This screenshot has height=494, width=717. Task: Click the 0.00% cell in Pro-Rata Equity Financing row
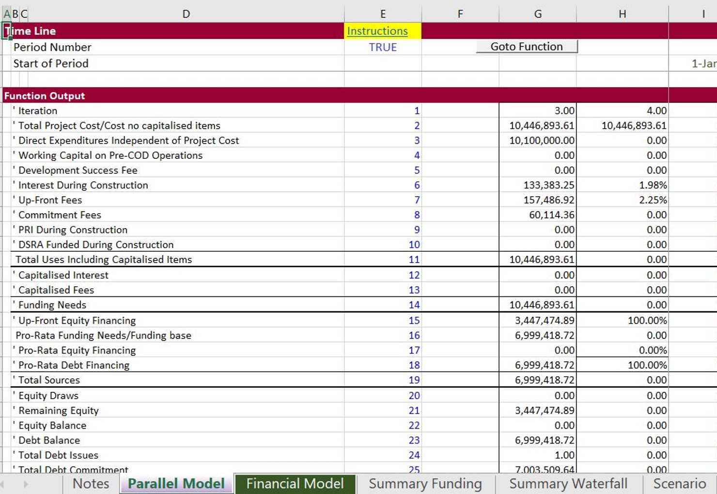tap(623, 350)
